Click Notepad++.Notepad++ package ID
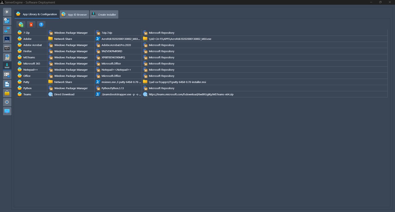The image size is (395, 212). point(116,70)
